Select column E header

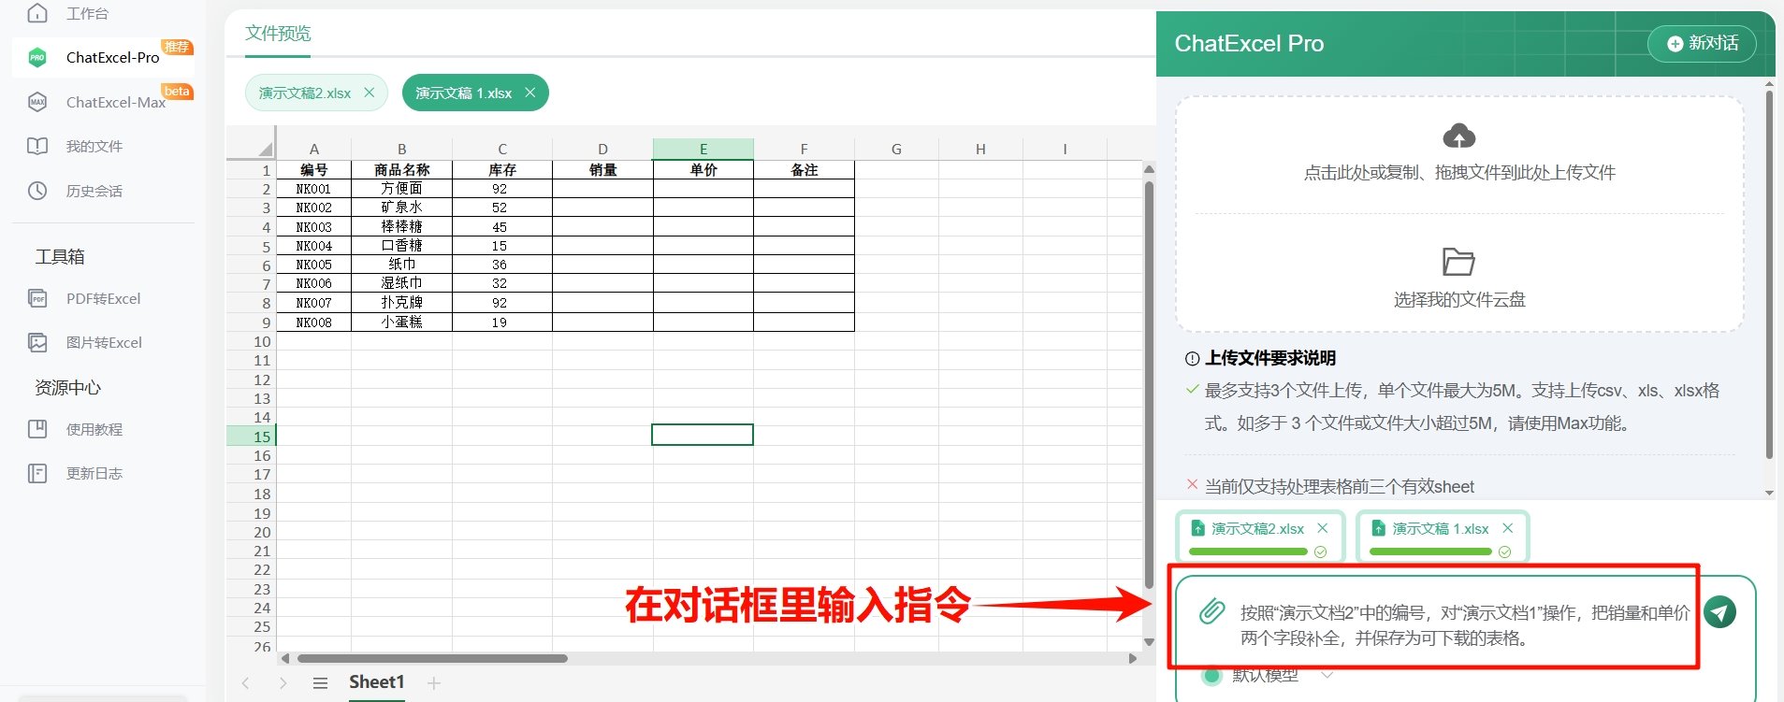703,149
